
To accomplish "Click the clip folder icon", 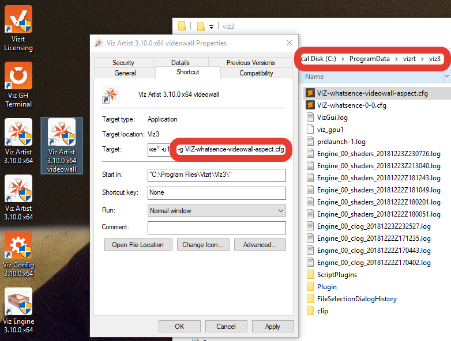I will point(310,310).
